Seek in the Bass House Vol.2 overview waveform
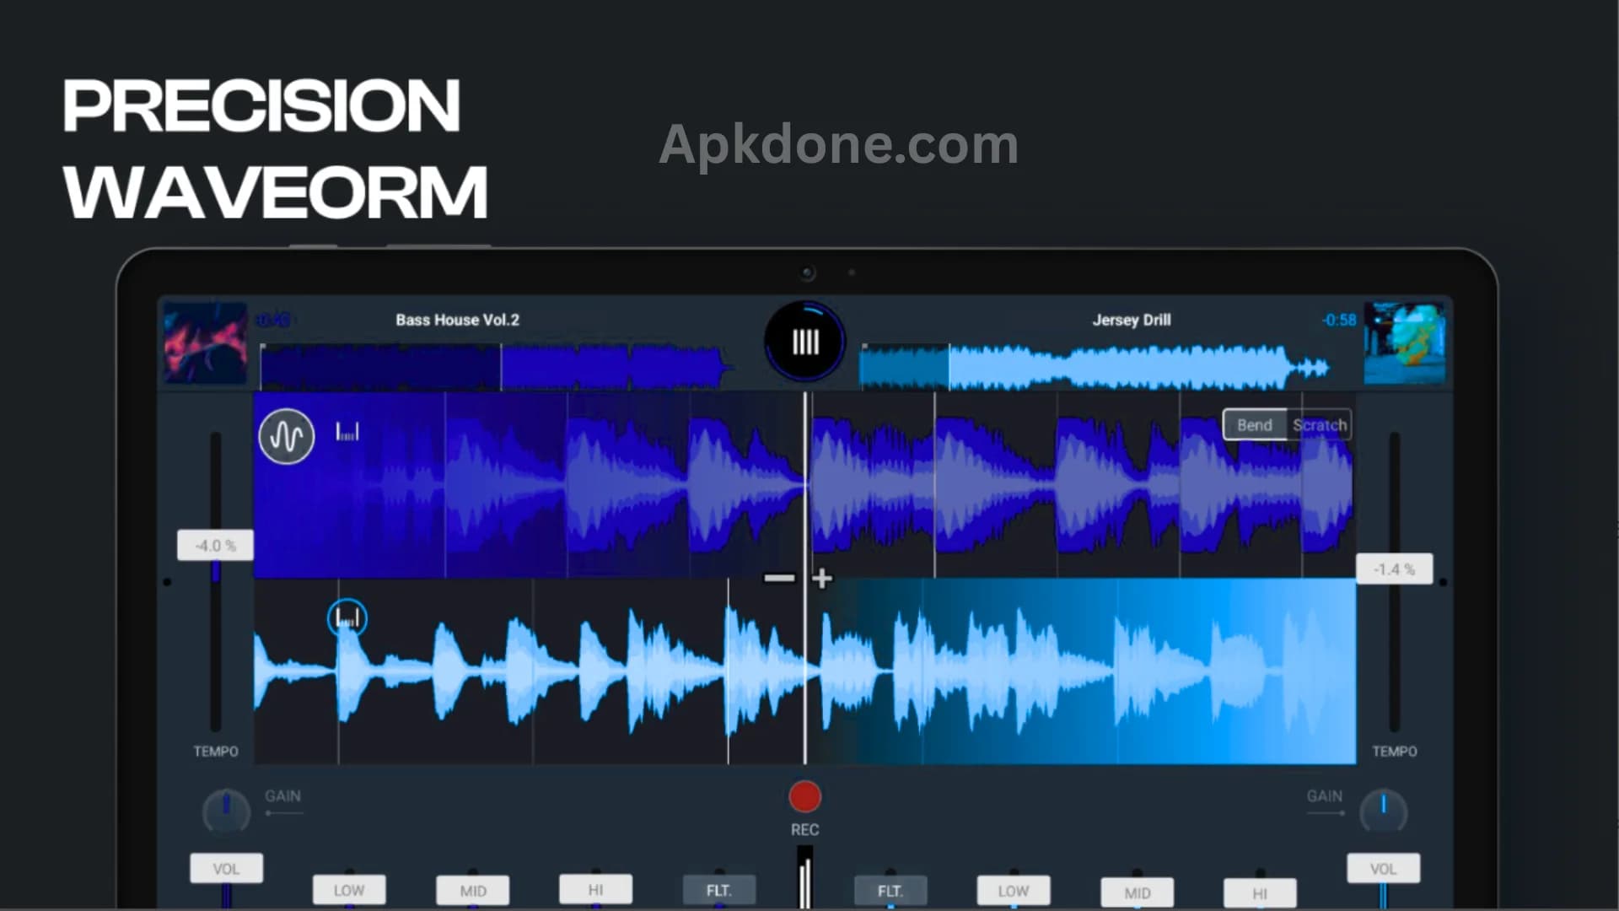 (498, 367)
